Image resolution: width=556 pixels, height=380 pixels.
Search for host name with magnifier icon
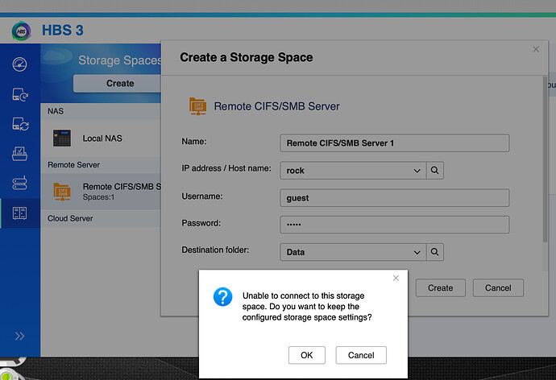pyautogui.click(x=435, y=171)
